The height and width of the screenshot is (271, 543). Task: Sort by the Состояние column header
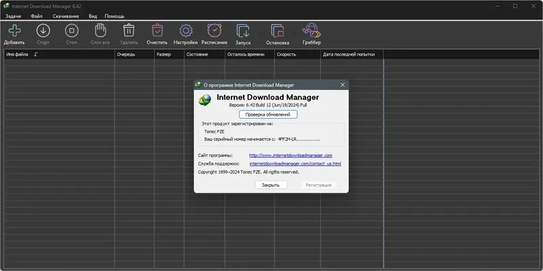point(204,54)
